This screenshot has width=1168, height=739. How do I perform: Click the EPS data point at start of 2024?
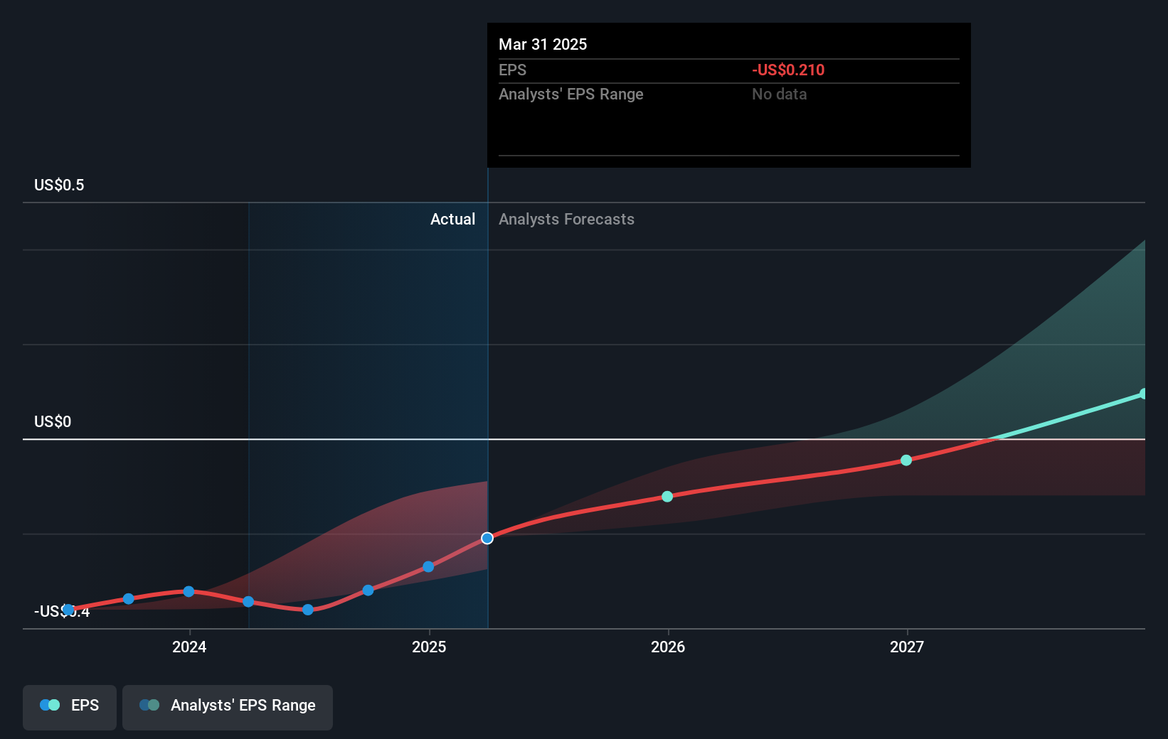[x=189, y=592]
